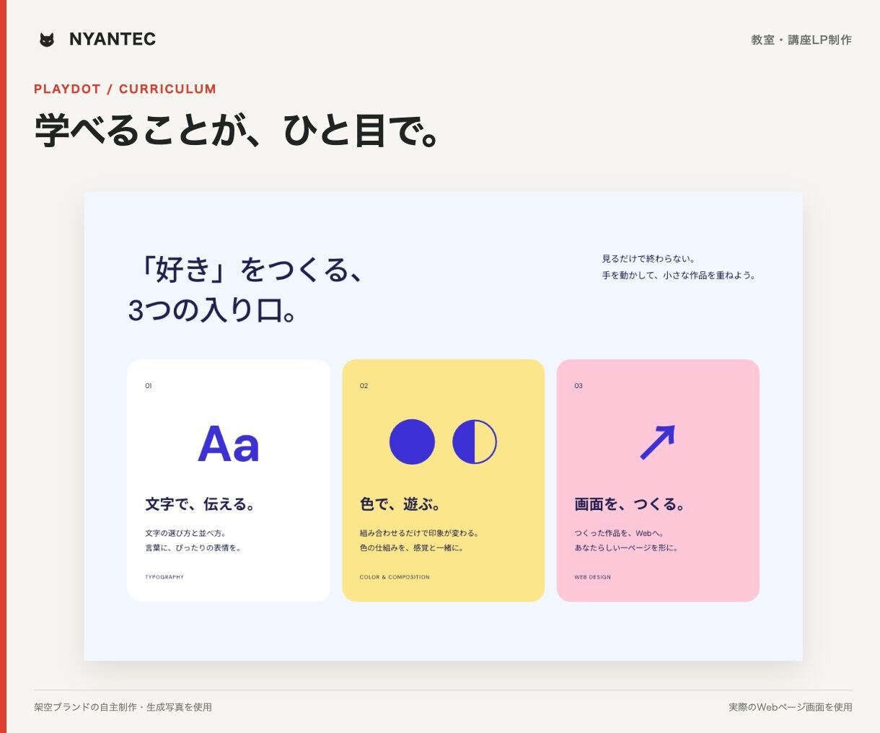Click the WEB DESIGN label

tap(593, 577)
